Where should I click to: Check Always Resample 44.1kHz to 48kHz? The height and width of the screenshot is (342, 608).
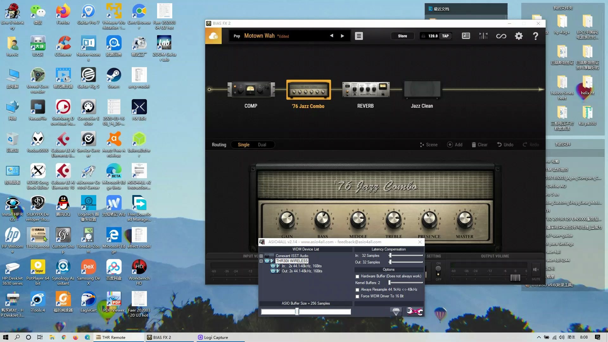[x=358, y=290]
